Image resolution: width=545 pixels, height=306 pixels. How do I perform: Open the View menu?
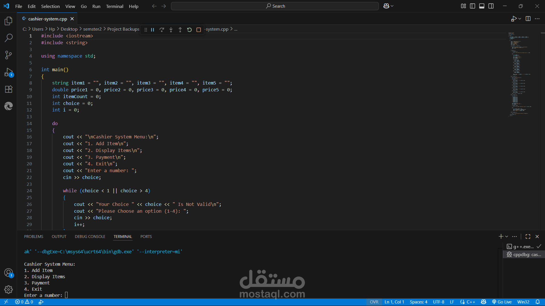coord(70,6)
